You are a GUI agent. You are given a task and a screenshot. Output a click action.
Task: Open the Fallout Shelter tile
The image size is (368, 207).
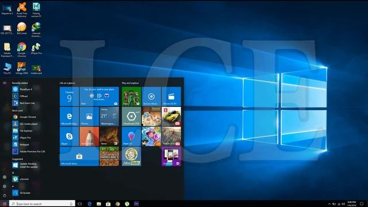[131, 156]
